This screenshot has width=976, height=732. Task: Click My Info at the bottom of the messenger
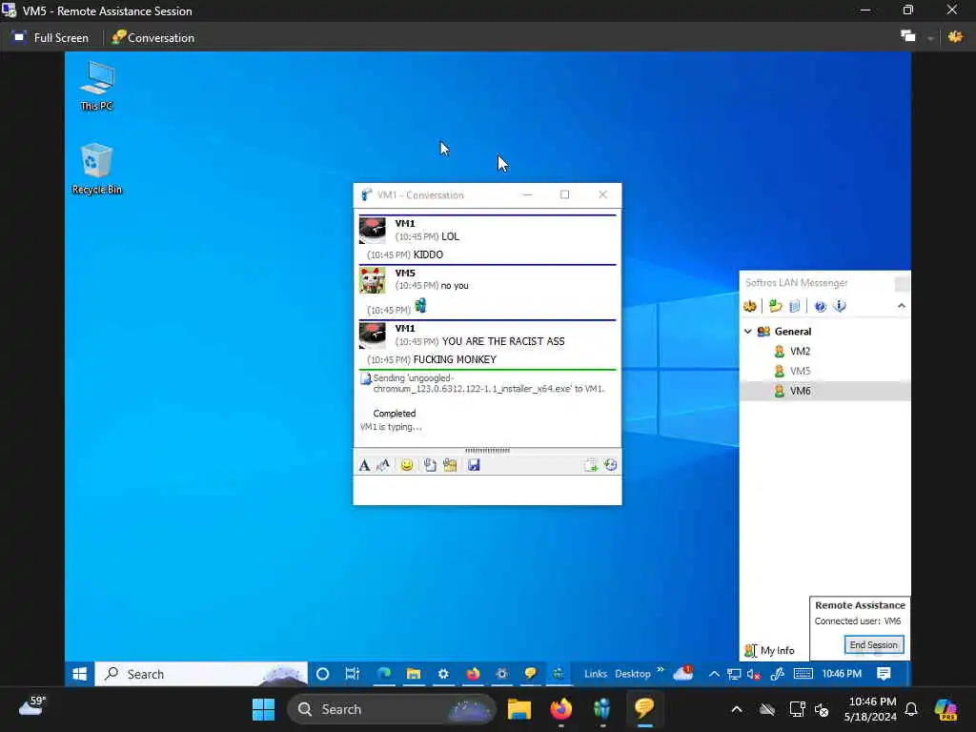tap(770, 650)
